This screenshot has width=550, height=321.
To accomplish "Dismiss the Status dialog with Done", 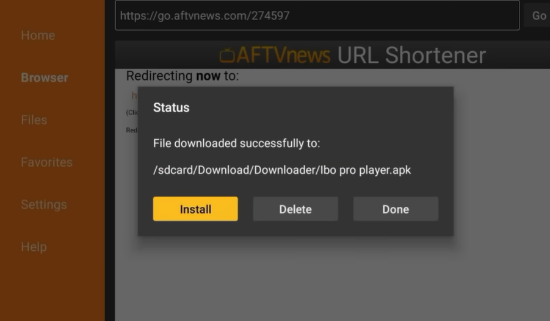I will point(396,209).
